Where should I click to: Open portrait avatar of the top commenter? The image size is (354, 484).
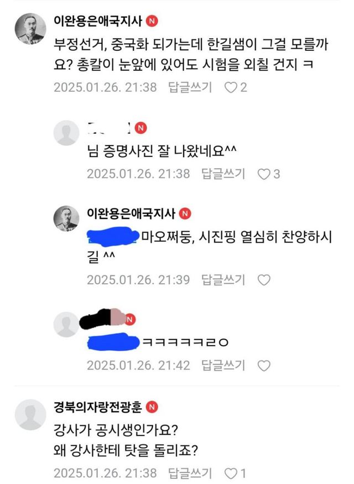pos(30,29)
